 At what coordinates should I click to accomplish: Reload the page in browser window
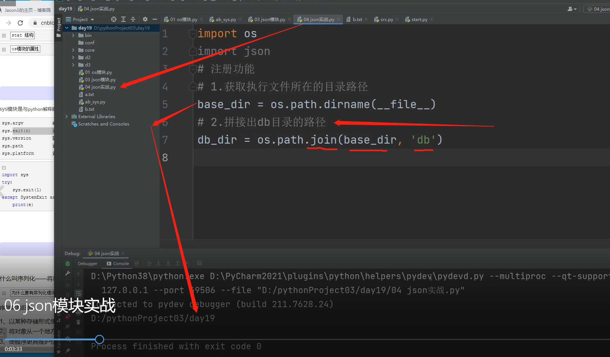click(x=20, y=23)
